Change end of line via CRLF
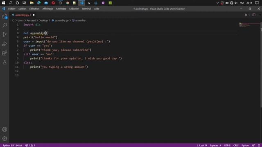This screenshot has width=262, height=147. (x=236, y=145)
